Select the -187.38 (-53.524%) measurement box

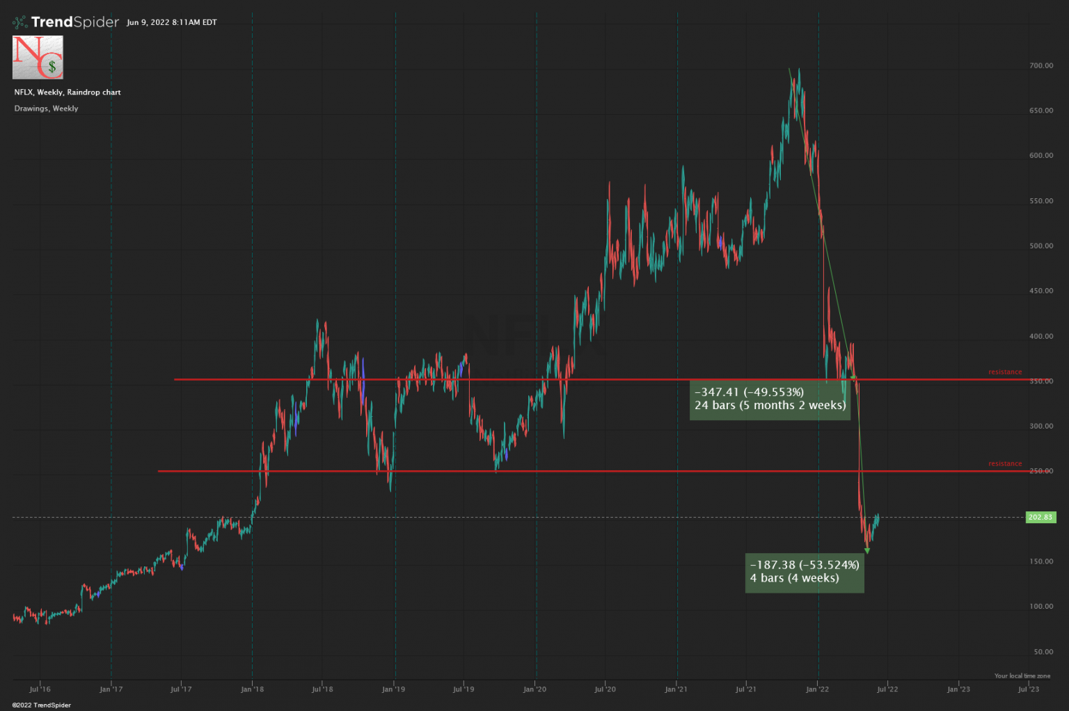click(x=805, y=573)
